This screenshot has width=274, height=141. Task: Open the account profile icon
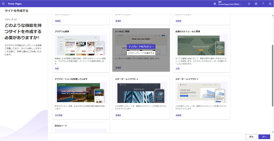tap(270, 4)
